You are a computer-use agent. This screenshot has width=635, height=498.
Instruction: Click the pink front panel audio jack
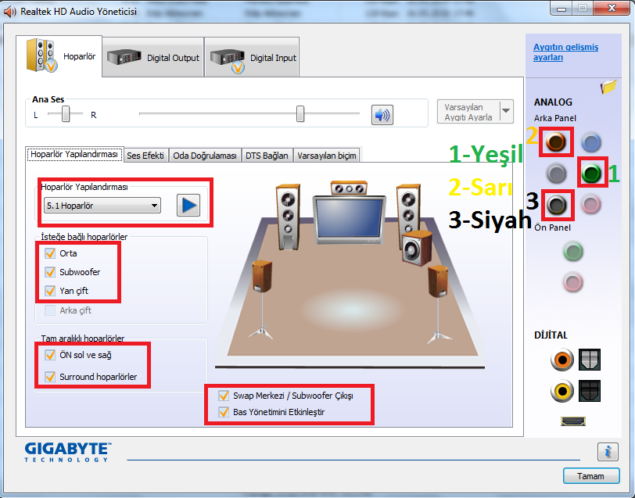pyautogui.click(x=573, y=281)
